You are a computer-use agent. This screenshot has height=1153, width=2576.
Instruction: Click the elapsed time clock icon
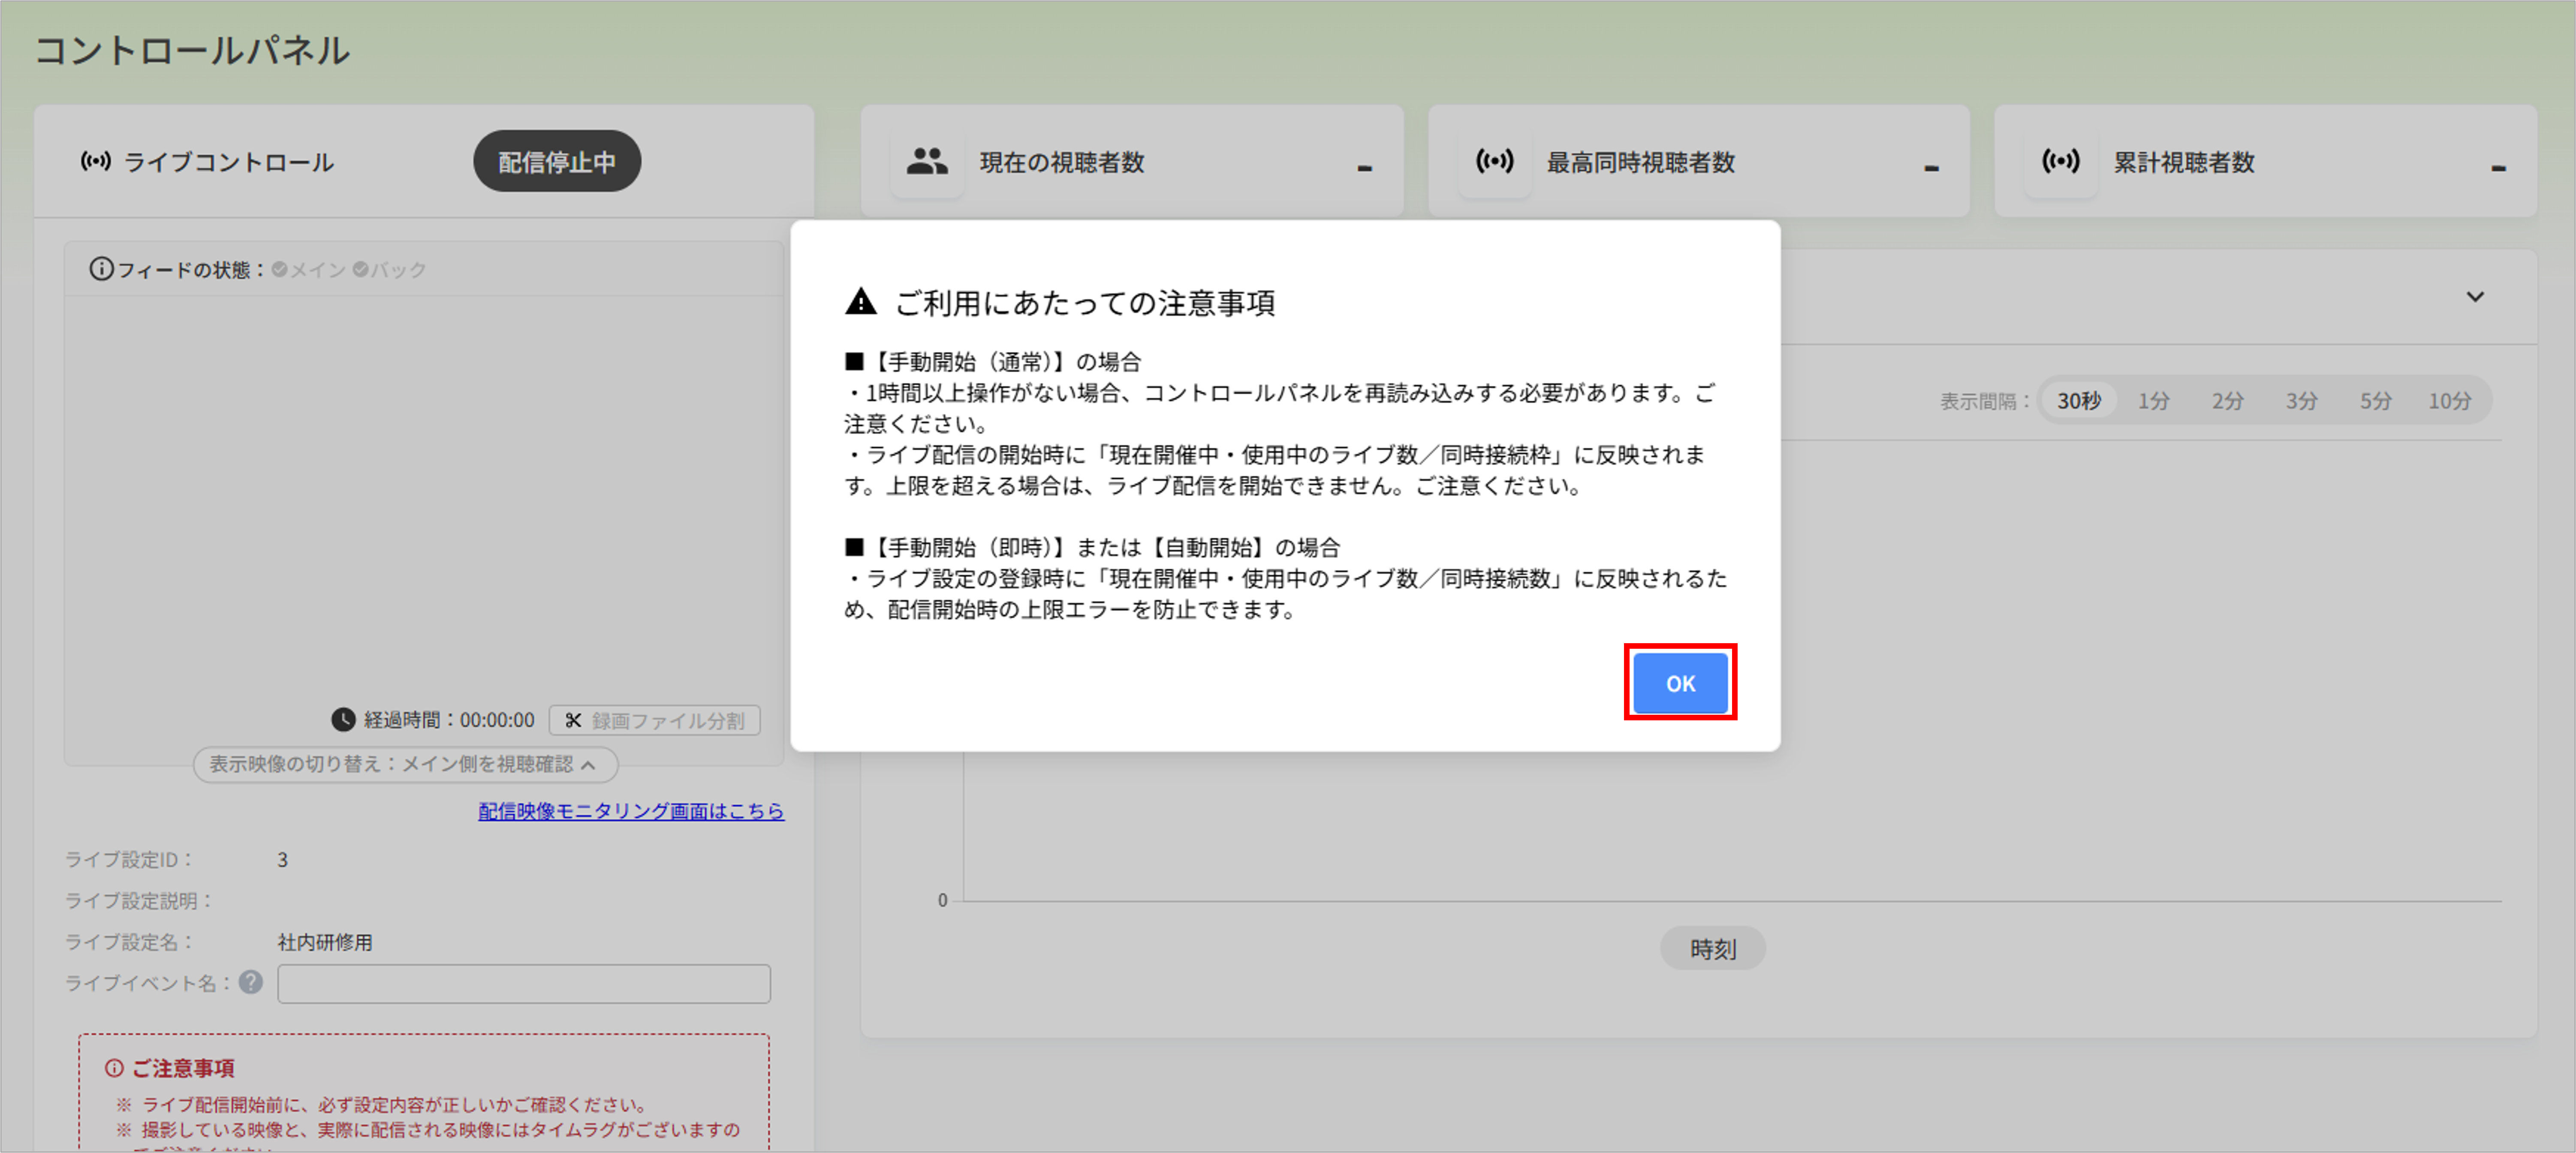point(343,719)
